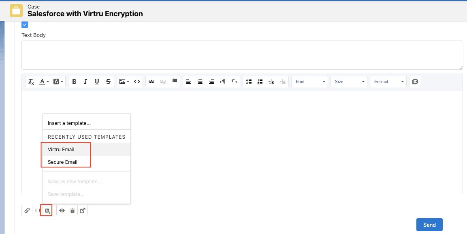Toggle strikethrough formatting
Screen dimensions: 467x234
coord(109,82)
